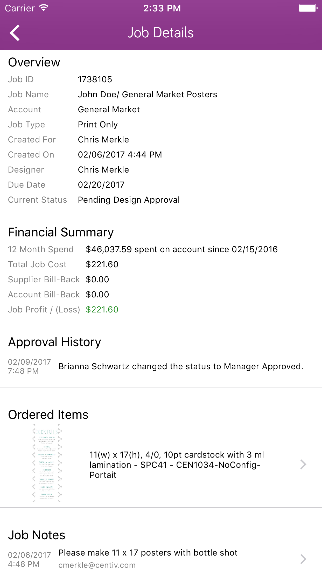Expand the ordered item chevron
Screen dimensions: 322x573
pyautogui.click(x=303, y=464)
